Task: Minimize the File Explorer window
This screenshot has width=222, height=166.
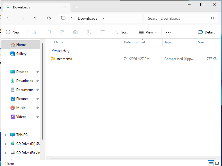Action: (189, 5)
